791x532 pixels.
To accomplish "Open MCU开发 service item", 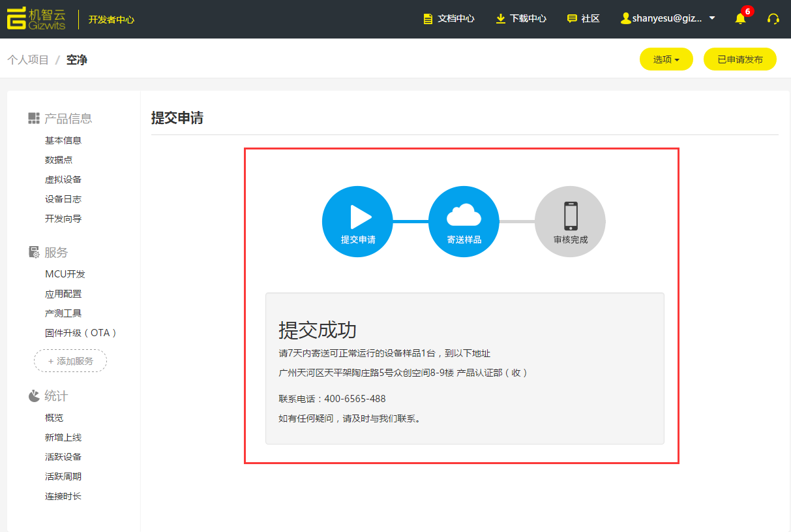I will [x=65, y=274].
